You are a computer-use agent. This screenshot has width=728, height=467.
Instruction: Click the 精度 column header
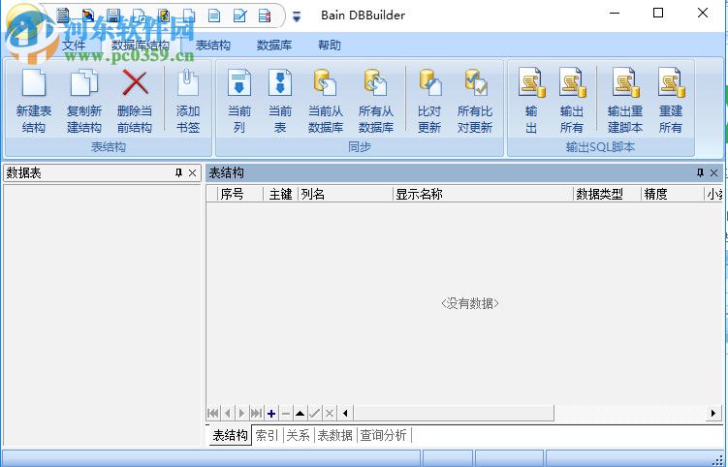(673, 194)
